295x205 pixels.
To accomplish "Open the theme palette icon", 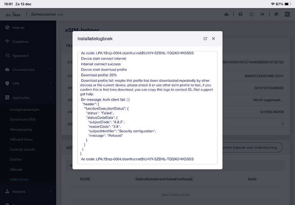I will tap(277, 15).
